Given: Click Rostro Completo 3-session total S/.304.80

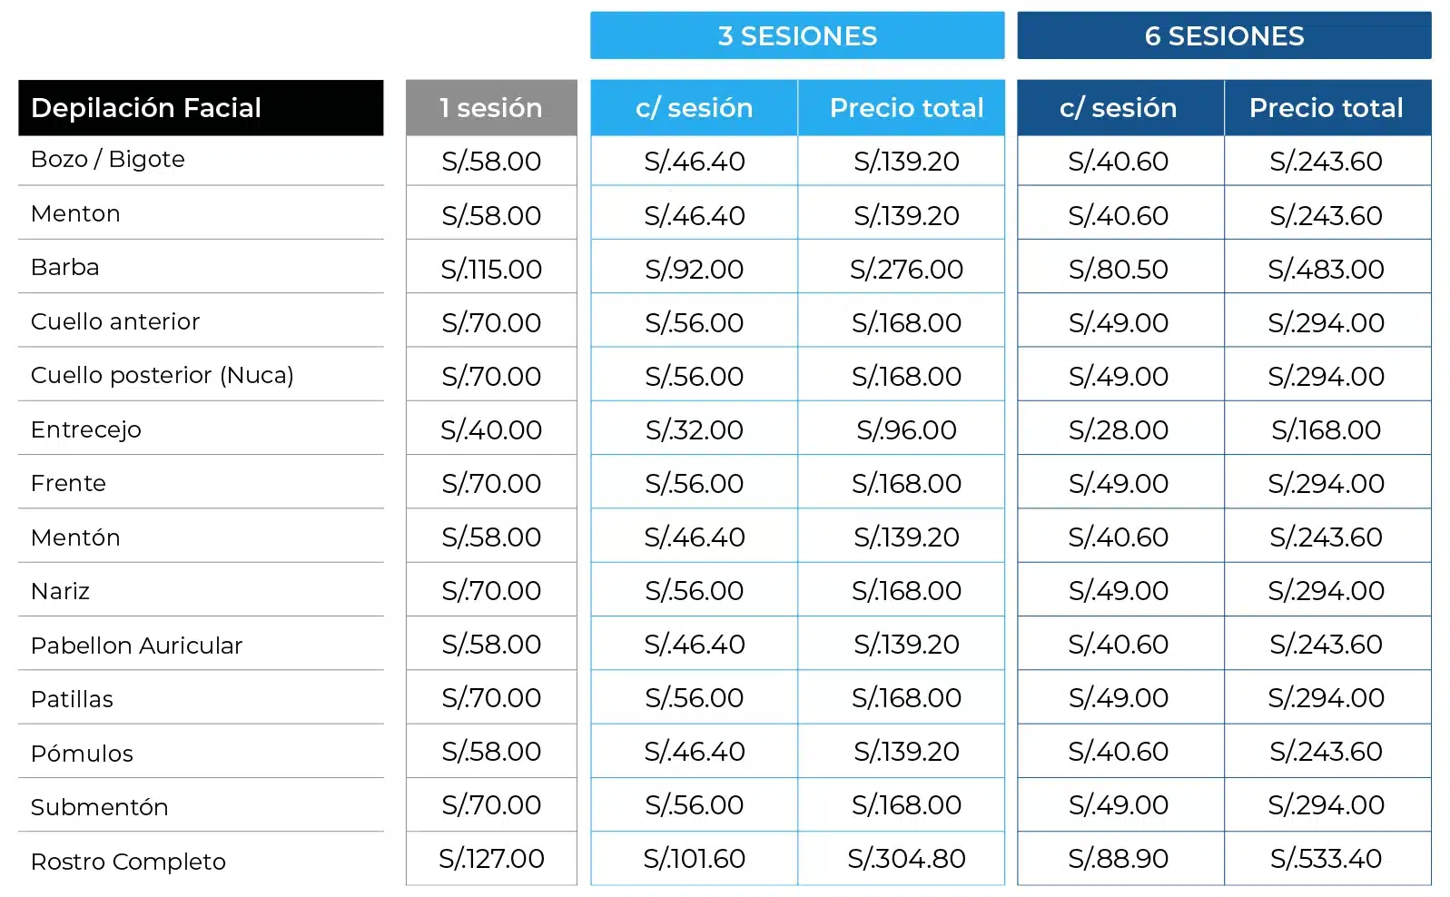Looking at the screenshot, I should coord(906,858).
